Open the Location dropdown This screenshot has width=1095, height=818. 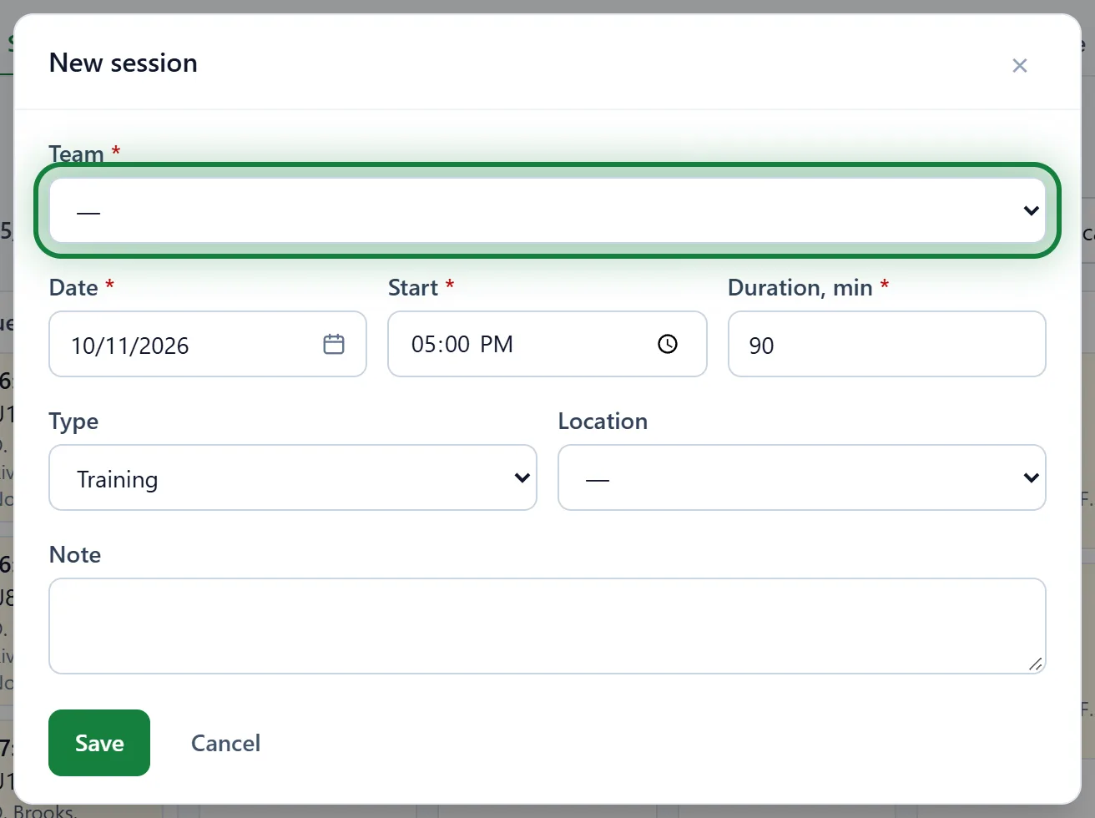(x=802, y=477)
